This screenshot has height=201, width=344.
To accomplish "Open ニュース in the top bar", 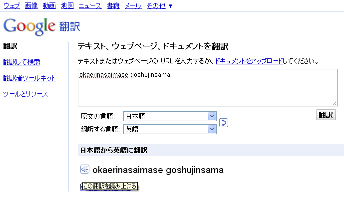I will coord(90,5).
